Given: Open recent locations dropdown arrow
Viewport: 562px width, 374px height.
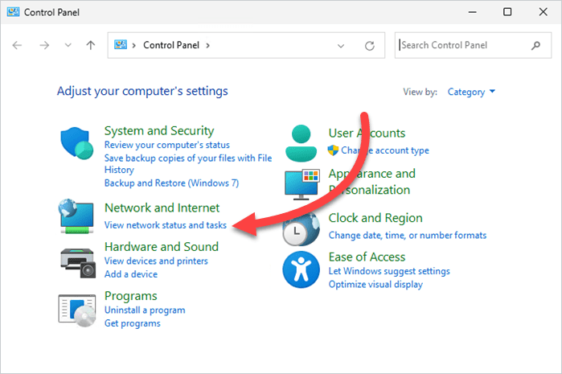Looking at the screenshot, I should pos(68,45).
